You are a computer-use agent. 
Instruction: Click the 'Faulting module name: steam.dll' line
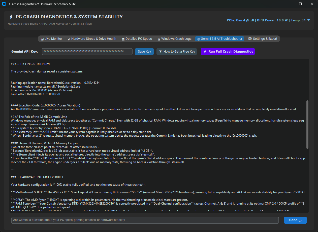[x=45, y=87]
